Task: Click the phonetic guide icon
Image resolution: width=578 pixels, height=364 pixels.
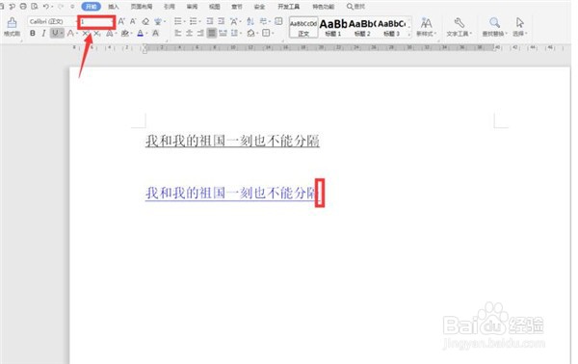Action: (x=158, y=21)
